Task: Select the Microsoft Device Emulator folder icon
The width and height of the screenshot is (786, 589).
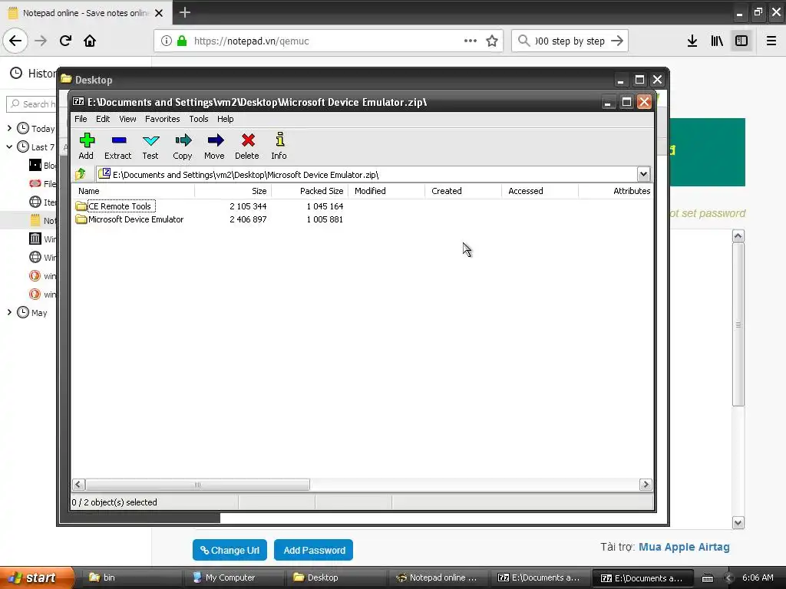Action: (81, 219)
